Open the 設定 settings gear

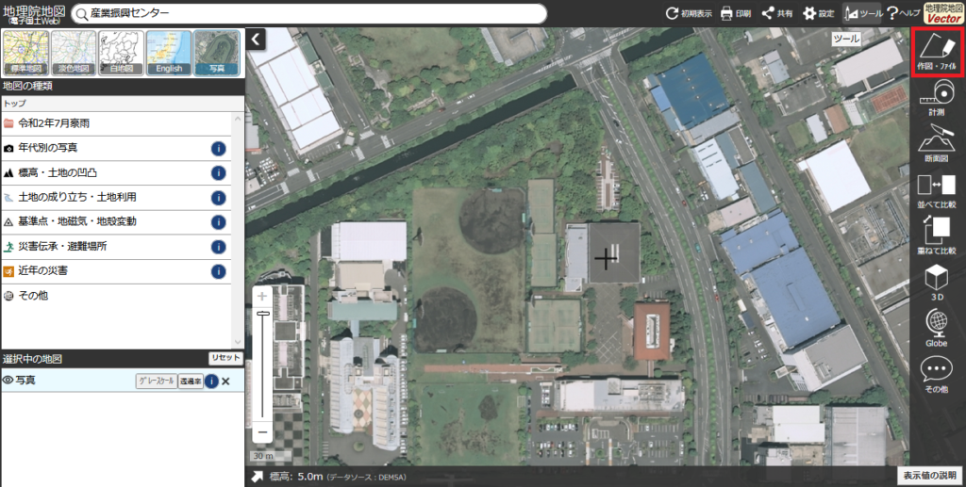pos(818,13)
